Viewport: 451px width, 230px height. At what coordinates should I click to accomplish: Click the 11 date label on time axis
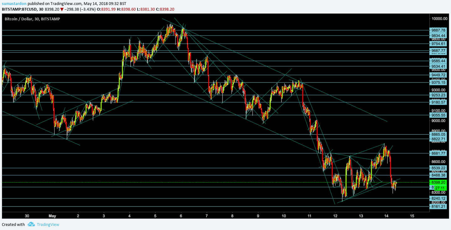pyautogui.click(x=309, y=216)
